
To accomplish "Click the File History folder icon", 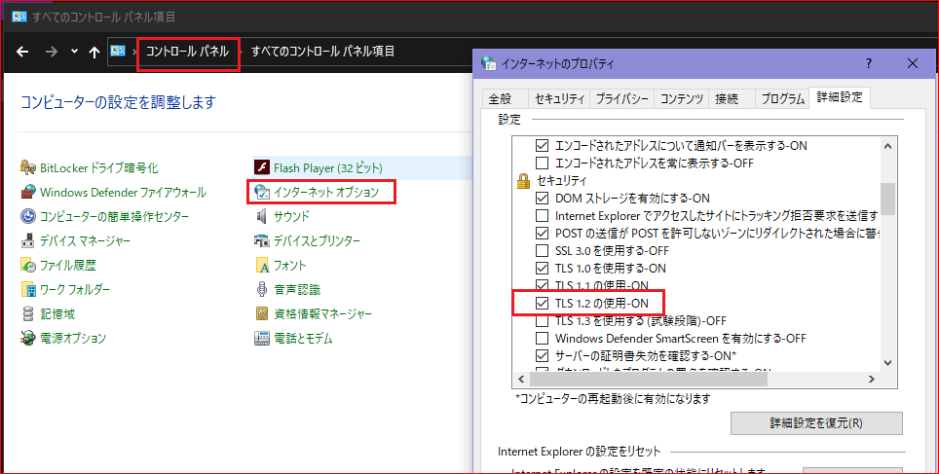I will coord(27,265).
